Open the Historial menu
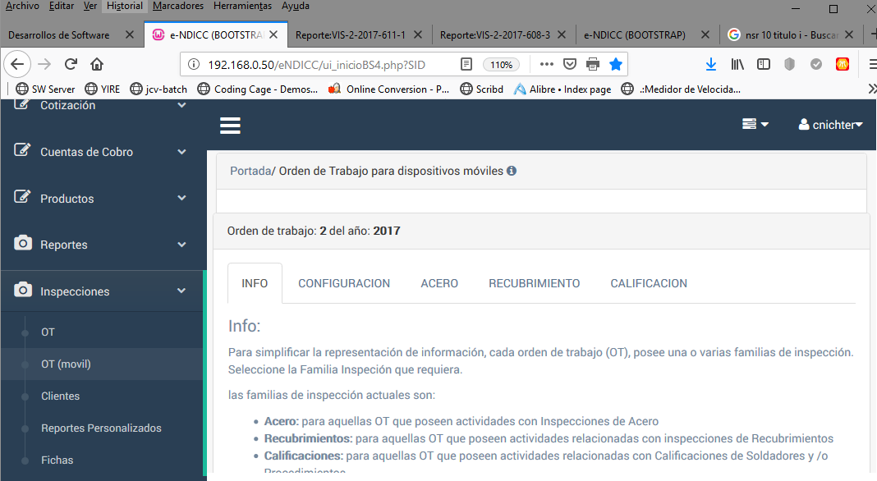The height and width of the screenshot is (481, 877). point(125,6)
